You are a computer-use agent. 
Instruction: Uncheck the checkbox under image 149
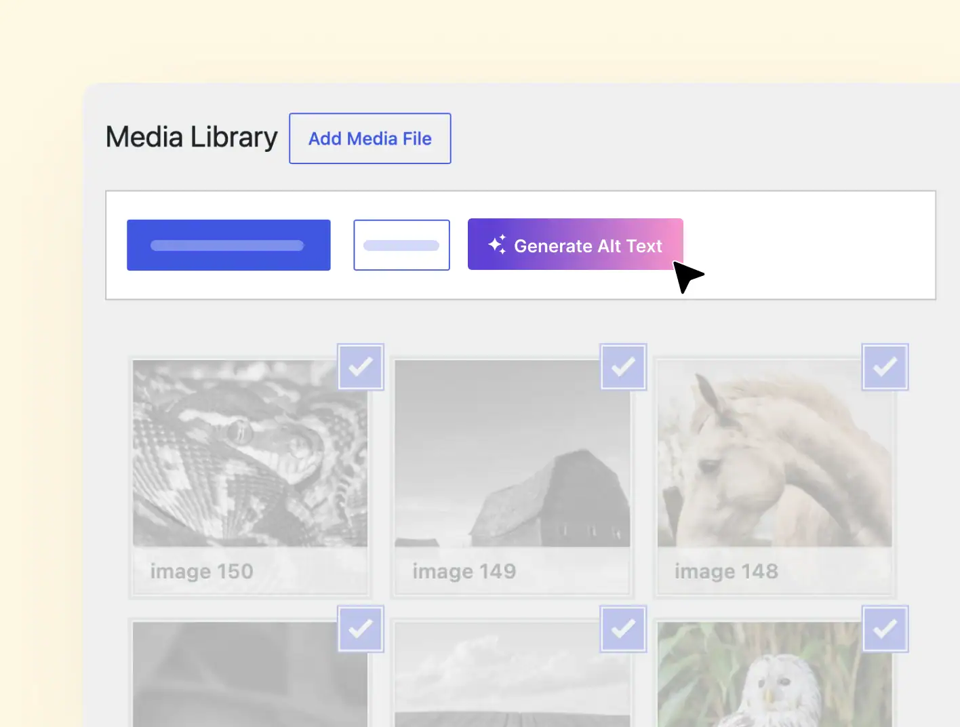pyautogui.click(x=623, y=629)
